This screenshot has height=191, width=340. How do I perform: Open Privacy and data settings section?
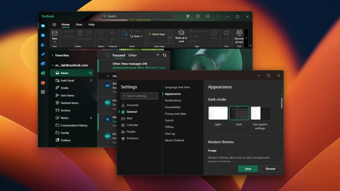[x=175, y=113]
